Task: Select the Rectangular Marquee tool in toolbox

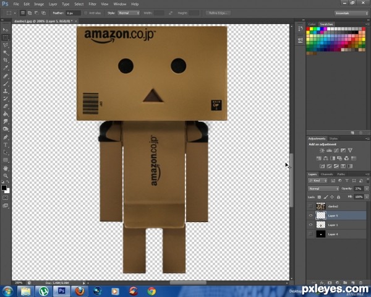Action: click(x=6, y=37)
